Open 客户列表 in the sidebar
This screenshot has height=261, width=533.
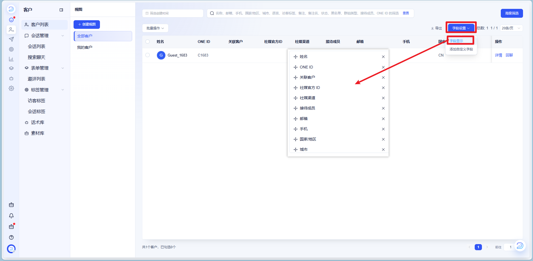click(x=44, y=25)
